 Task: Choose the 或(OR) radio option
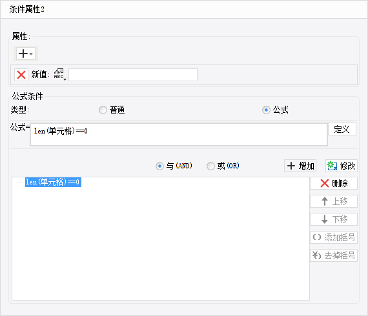(x=210, y=166)
